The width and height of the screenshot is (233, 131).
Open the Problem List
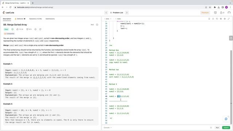pyautogui.click(x=116, y=13)
